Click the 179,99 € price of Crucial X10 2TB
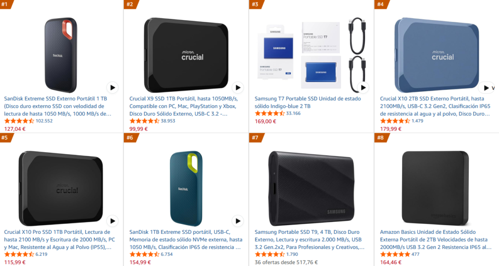The image size is (499, 266). [391, 129]
